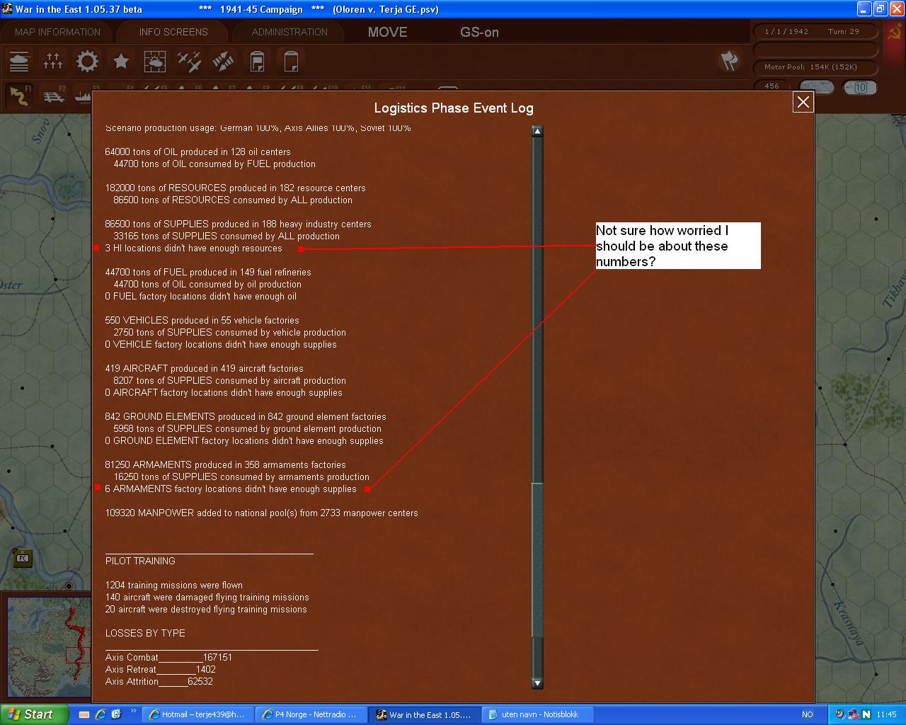
Task: Click the NO language indicator
Action: click(x=808, y=714)
